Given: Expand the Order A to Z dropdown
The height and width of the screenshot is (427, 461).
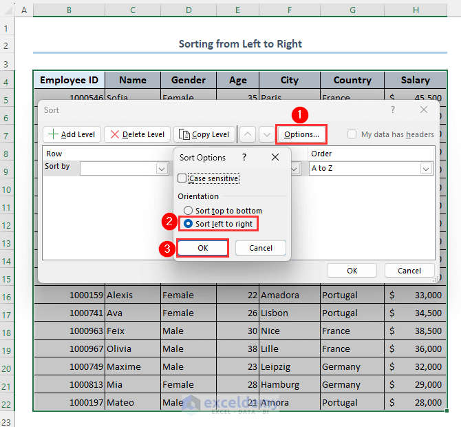Looking at the screenshot, I should [426, 169].
